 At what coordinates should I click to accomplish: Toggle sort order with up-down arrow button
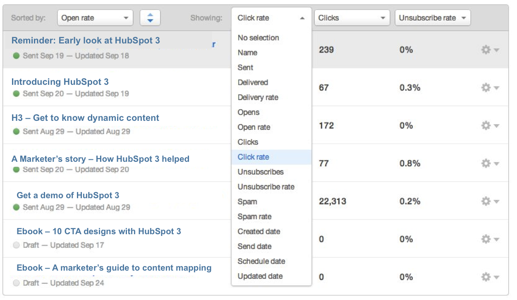[x=150, y=18]
